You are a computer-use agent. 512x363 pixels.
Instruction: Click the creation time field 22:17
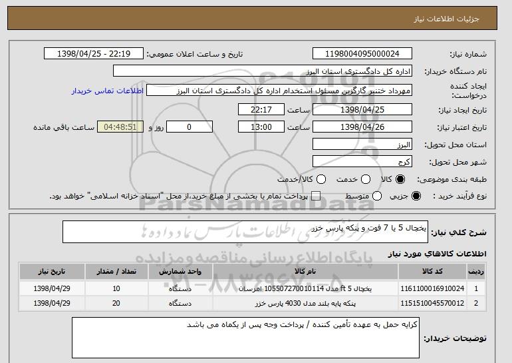tap(261, 109)
